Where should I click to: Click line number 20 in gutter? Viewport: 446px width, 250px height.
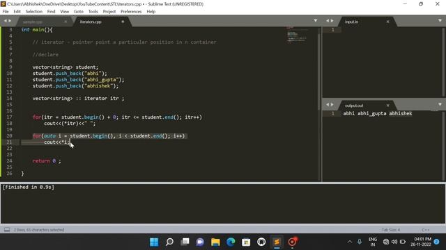pos(9,136)
